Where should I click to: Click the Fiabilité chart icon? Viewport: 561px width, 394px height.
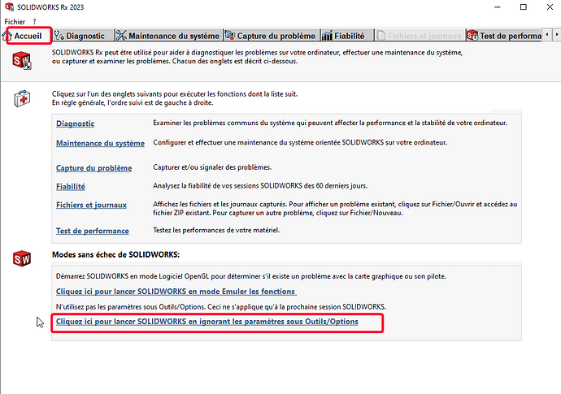[x=327, y=36]
